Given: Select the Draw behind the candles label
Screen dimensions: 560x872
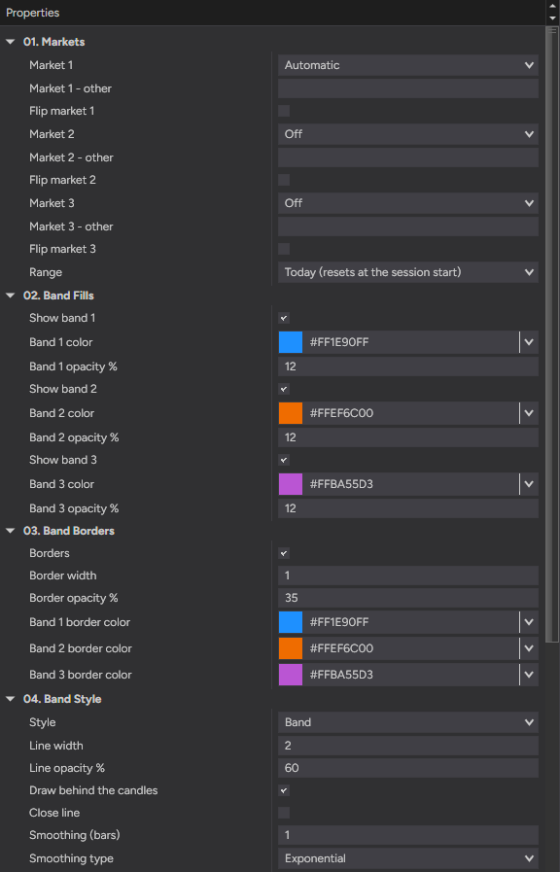Looking at the screenshot, I should pos(93,790).
